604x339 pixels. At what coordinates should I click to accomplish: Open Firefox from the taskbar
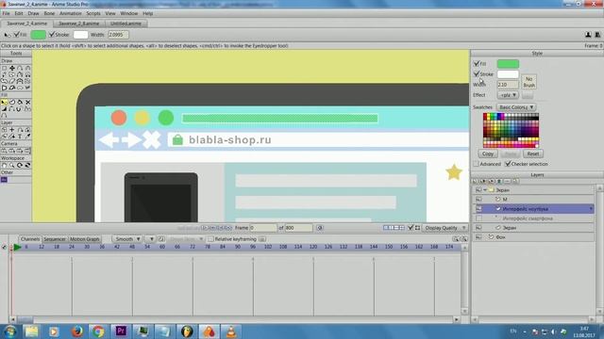point(77,331)
